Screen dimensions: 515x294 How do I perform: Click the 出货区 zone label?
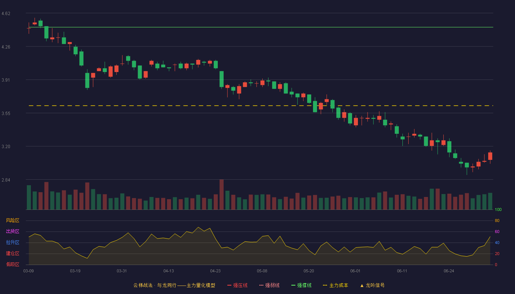(13, 232)
